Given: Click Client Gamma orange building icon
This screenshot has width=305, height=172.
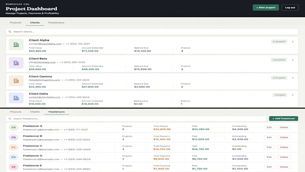Looking at the screenshot, I should coord(16,81).
